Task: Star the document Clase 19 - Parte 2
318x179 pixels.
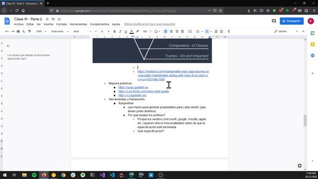Action: 47,19
